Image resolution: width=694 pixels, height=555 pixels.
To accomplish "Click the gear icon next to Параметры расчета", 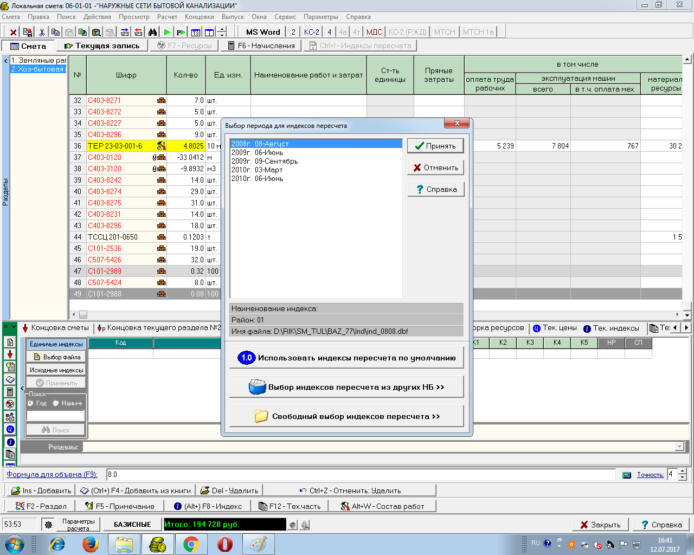I will 48,525.
